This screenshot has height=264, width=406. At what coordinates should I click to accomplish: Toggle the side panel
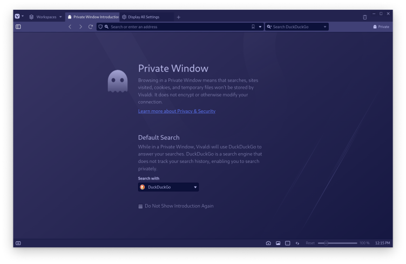tap(18, 27)
